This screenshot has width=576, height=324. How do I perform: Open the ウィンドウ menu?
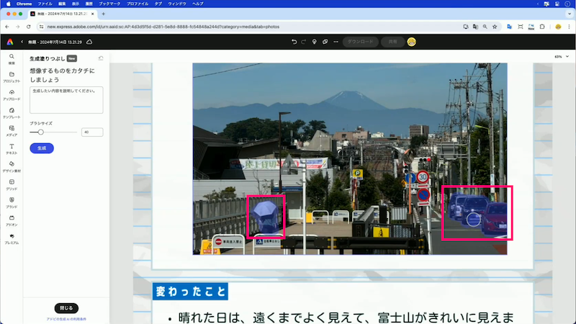point(177,4)
